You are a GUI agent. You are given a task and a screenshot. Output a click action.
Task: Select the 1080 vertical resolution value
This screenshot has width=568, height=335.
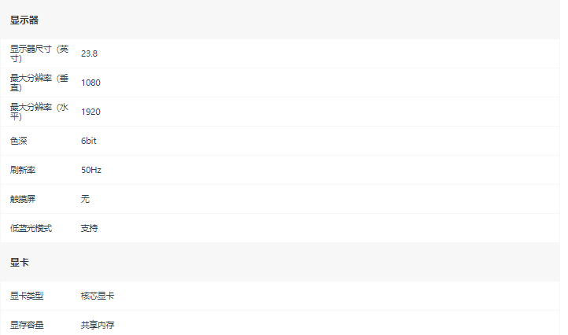(90, 83)
